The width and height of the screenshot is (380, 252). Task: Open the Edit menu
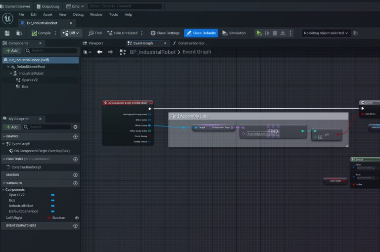point(34,14)
